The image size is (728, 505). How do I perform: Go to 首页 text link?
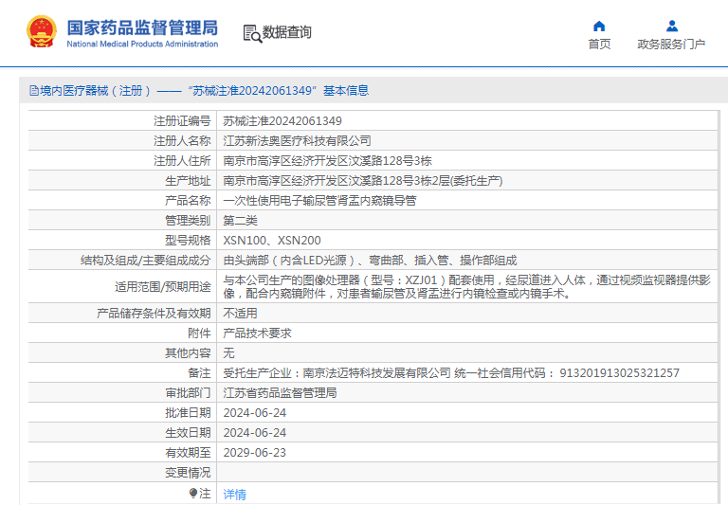599,45
